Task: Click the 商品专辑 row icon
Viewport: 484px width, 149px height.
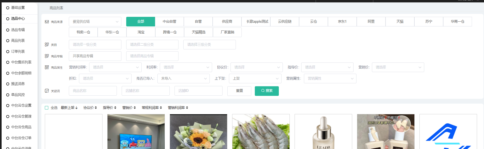Action: click(x=47, y=56)
